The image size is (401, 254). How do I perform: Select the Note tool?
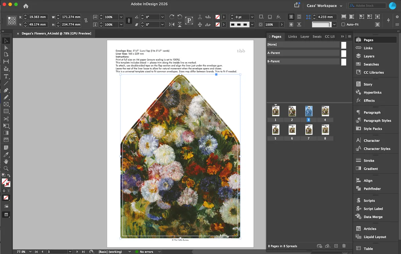[x=6, y=147]
